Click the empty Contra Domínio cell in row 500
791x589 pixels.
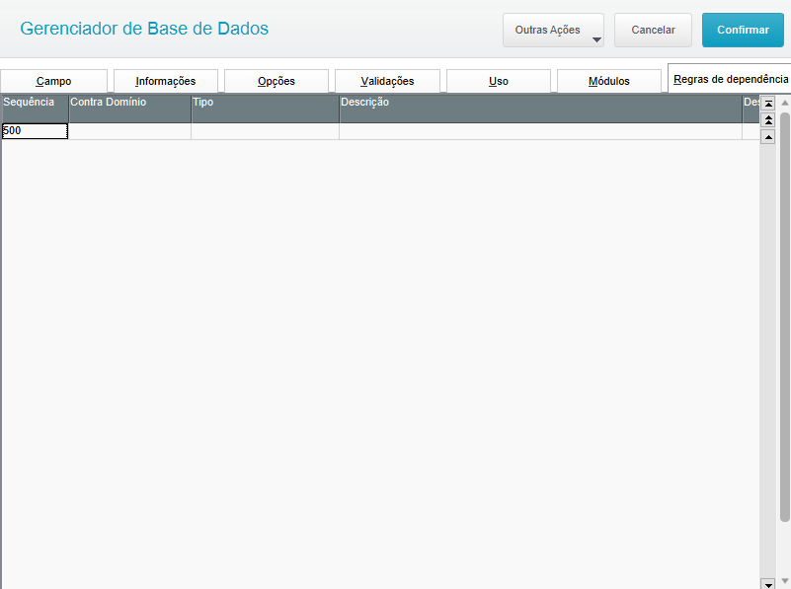[129, 131]
